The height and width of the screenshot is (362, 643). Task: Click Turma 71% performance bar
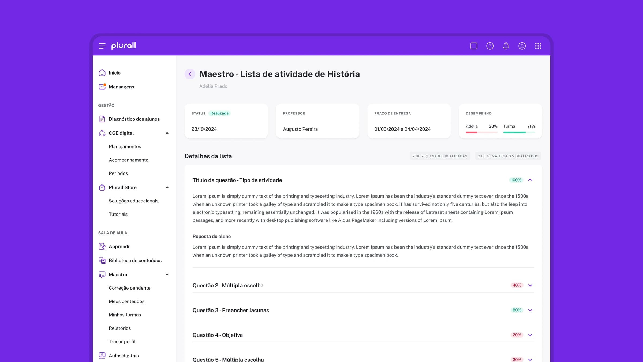tap(519, 132)
